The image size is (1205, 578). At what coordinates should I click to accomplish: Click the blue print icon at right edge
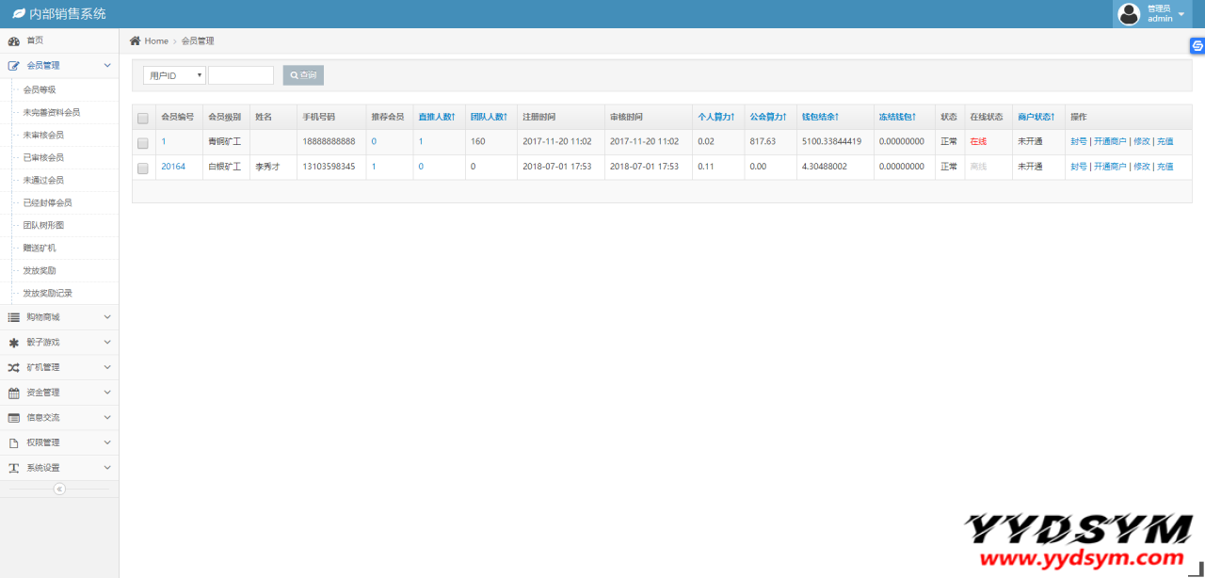click(1197, 45)
